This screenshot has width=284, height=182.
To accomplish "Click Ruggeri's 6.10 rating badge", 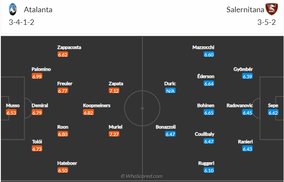I will [209, 170].
